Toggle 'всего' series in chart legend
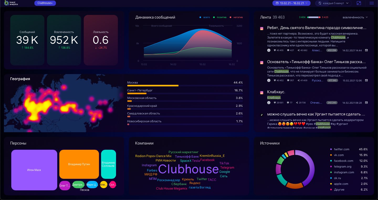 pos(205,17)
